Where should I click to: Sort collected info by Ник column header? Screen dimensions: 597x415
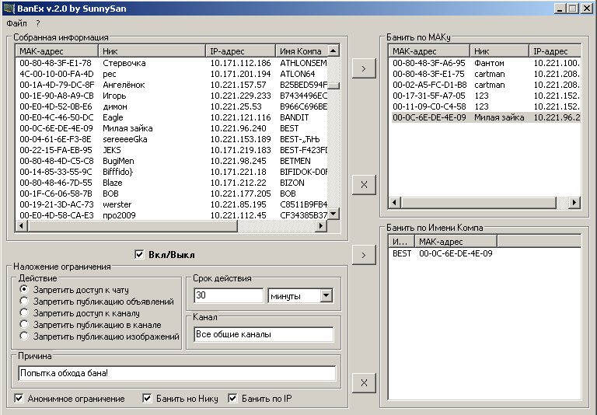[x=152, y=51]
